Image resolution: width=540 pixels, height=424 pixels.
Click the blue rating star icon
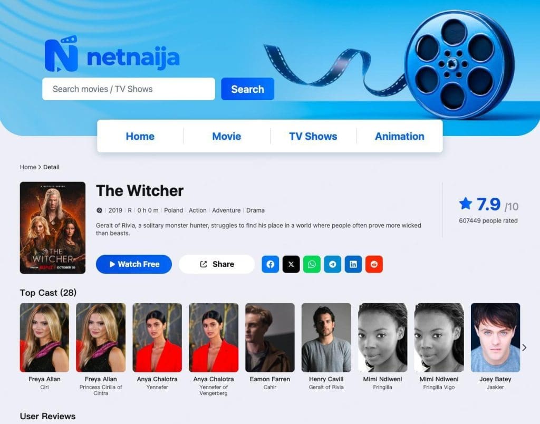click(x=465, y=204)
